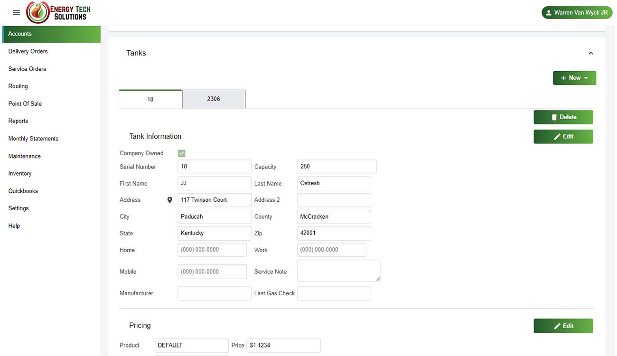Viewport: 617px width, 356px height.
Task: Edit the Pricing section
Action: click(x=563, y=326)
